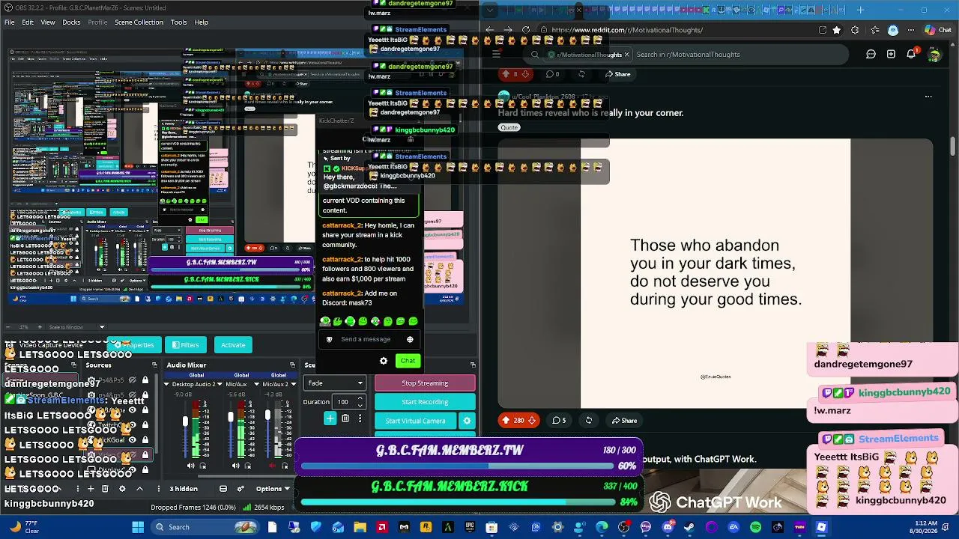Toggle lock on KickGoal source
Image resolution: width=959 pixels, height=539 pixels.
click(x=145, y=440)
